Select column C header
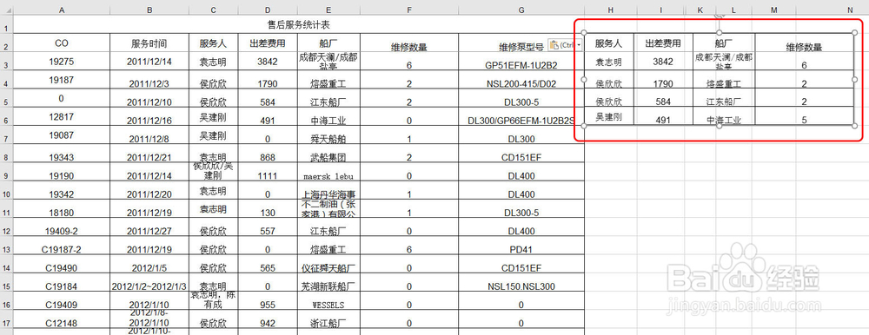869x335 pixels. pos(214,10)
